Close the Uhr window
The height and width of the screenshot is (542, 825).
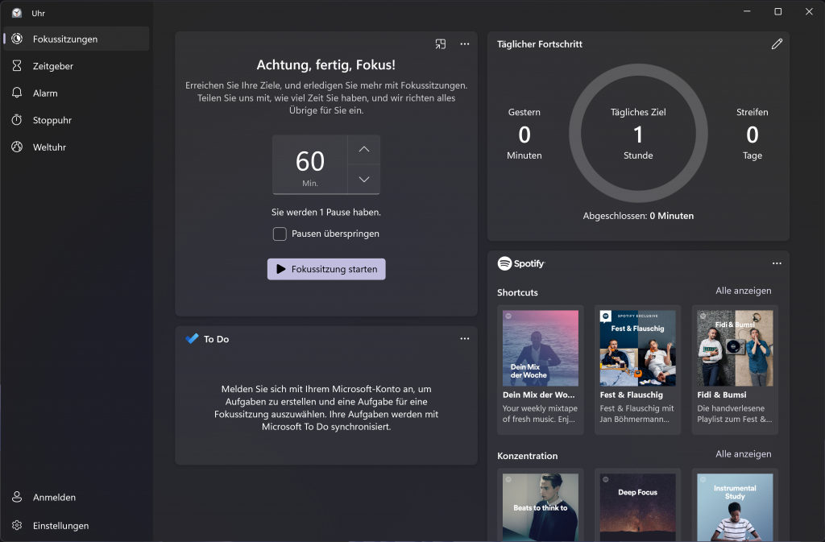(809, 11)
